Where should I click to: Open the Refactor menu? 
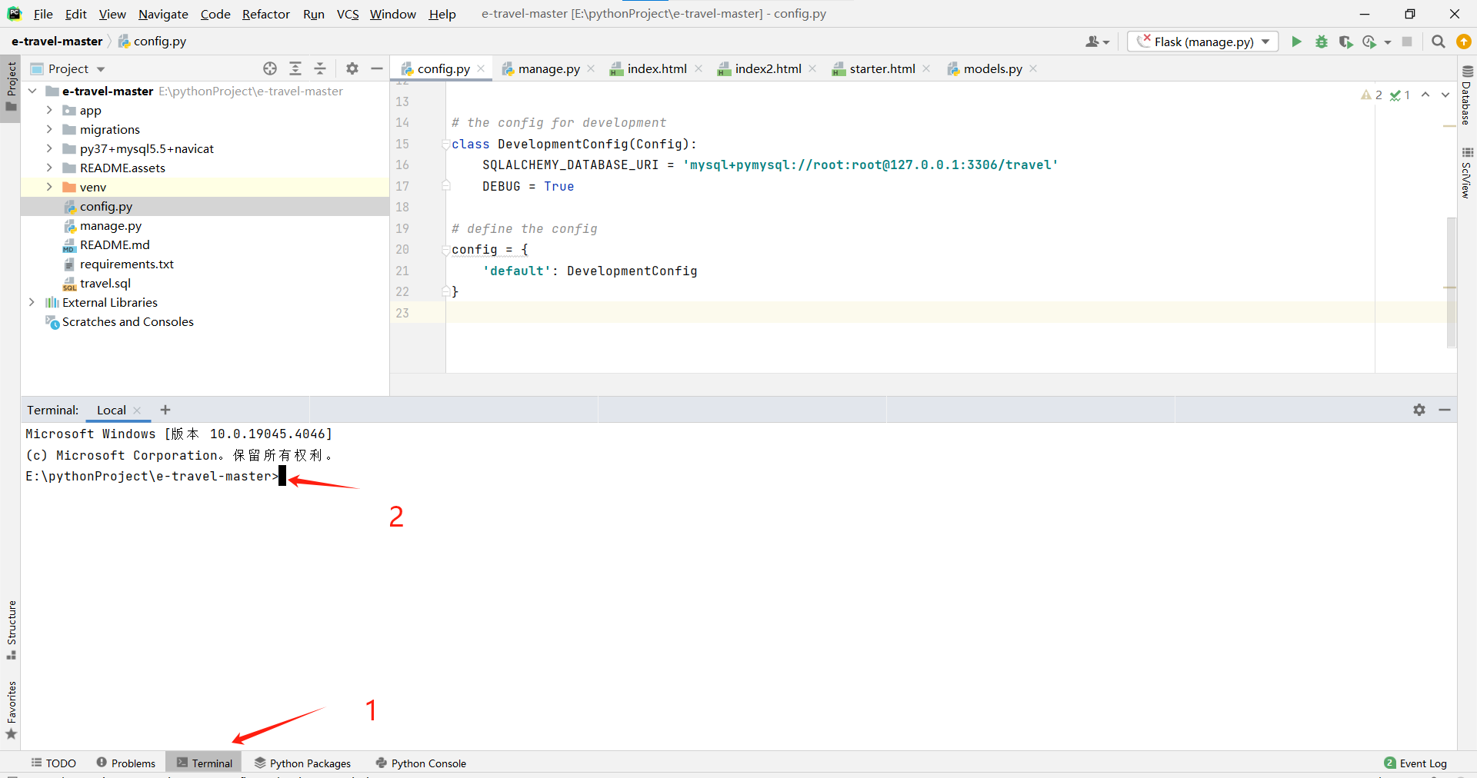click(266, 14)
